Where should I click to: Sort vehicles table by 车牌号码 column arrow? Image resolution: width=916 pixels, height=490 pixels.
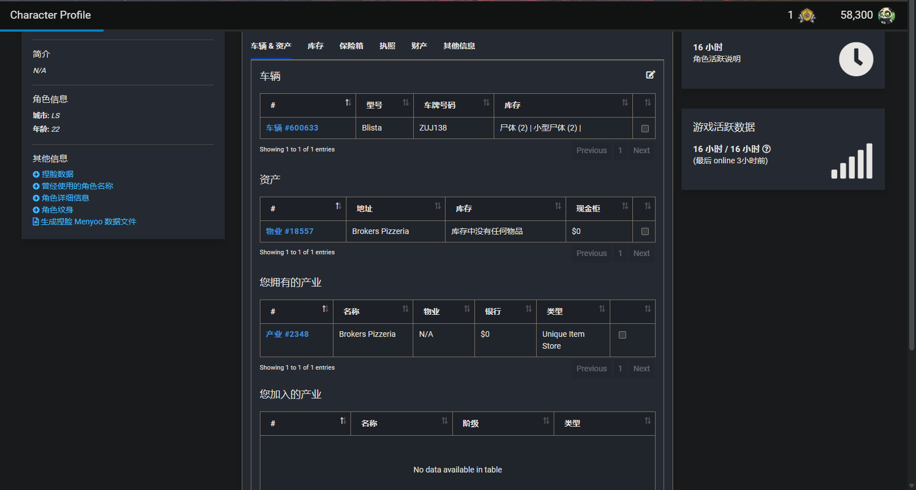pos(486,102)
